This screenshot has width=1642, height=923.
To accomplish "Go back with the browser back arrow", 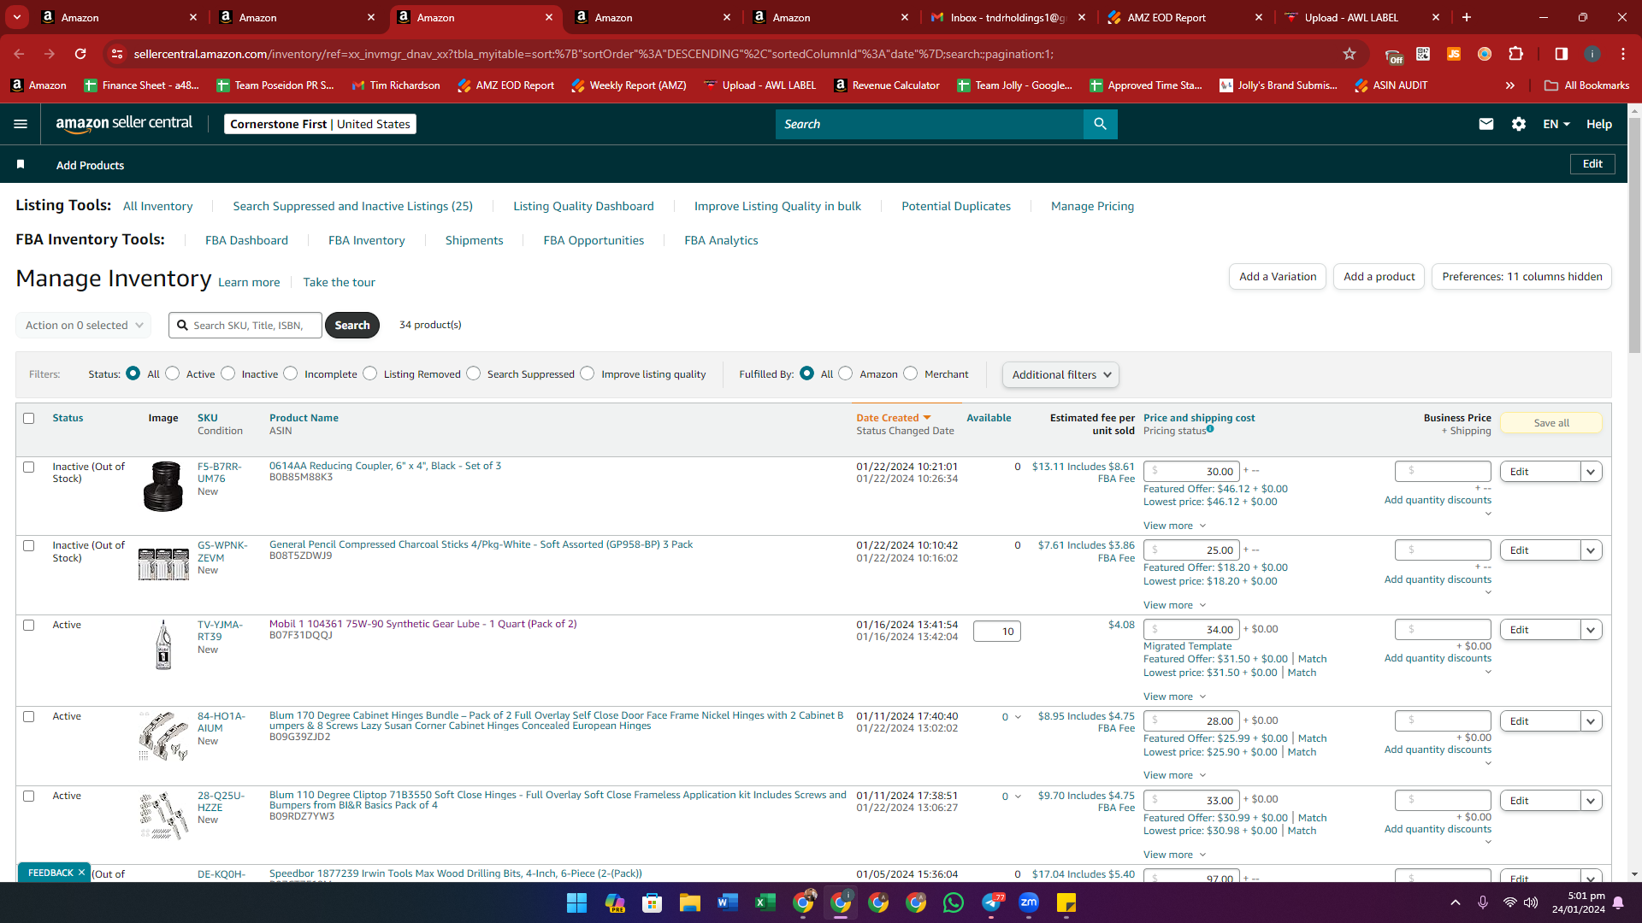I will coord(19,54).
